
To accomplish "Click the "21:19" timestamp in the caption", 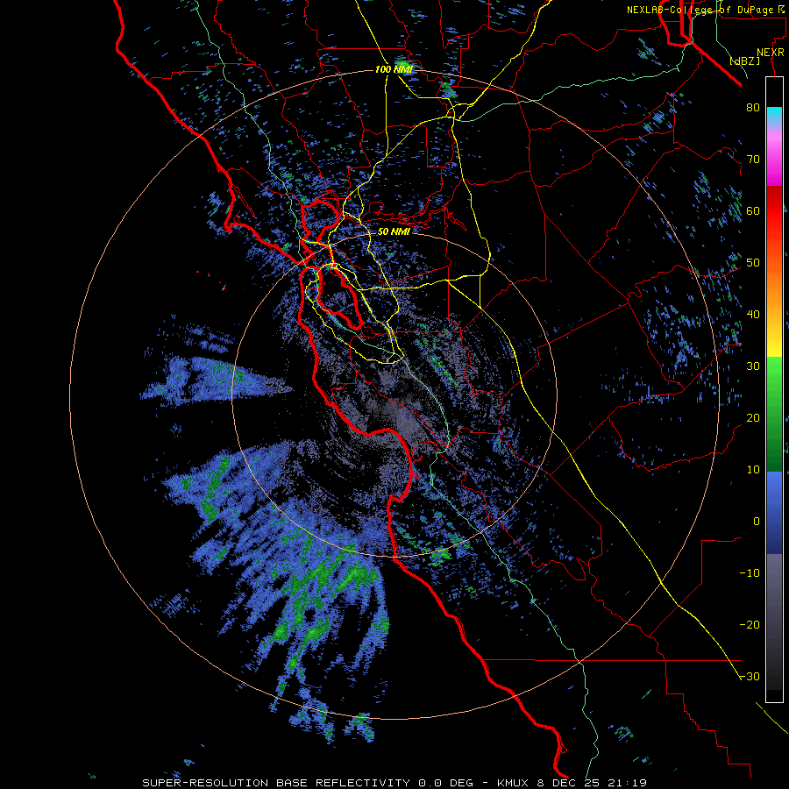I will click(x=627, y=783).
